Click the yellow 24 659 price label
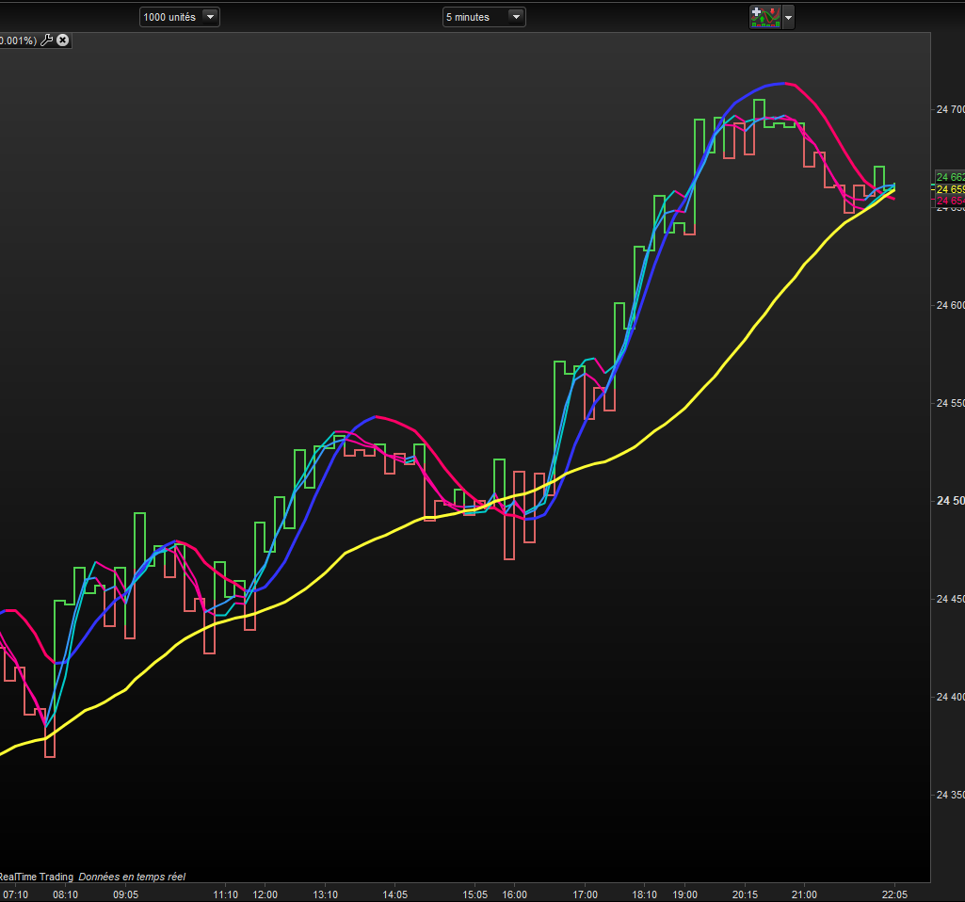Image resolution: width=965 pixels, height=902 pixels. (950, 189)
